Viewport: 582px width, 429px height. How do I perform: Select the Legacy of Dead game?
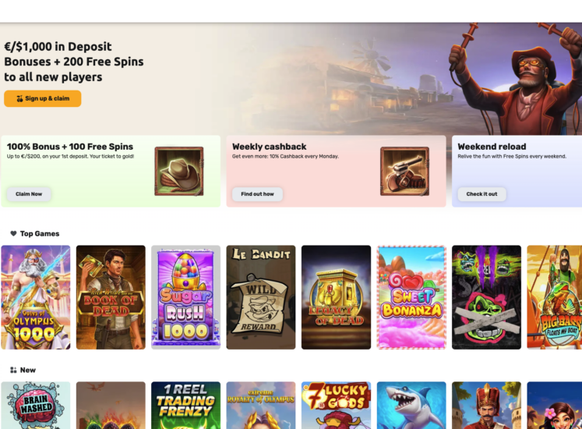tap(336, 297)
